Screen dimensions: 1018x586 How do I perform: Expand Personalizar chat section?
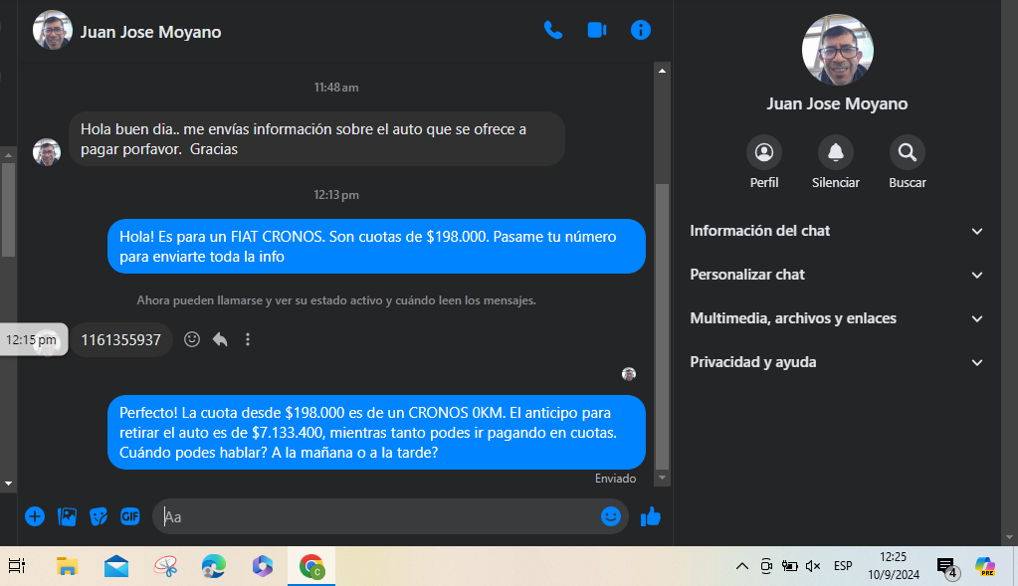(836, 275)
